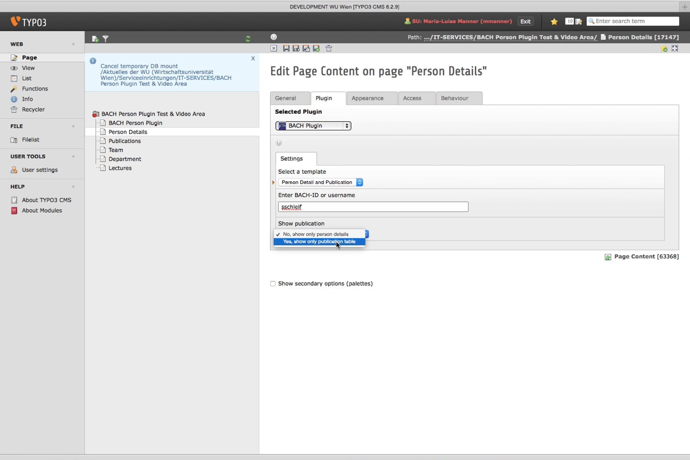Click the save document icon
This screenshot has height=460, width=690.
pyautogui.click(x=286, y=49)
